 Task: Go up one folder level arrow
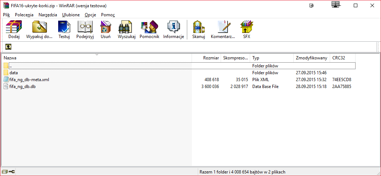pos(8,47)
